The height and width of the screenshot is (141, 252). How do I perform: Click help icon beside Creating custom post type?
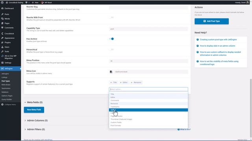[198, 40]
